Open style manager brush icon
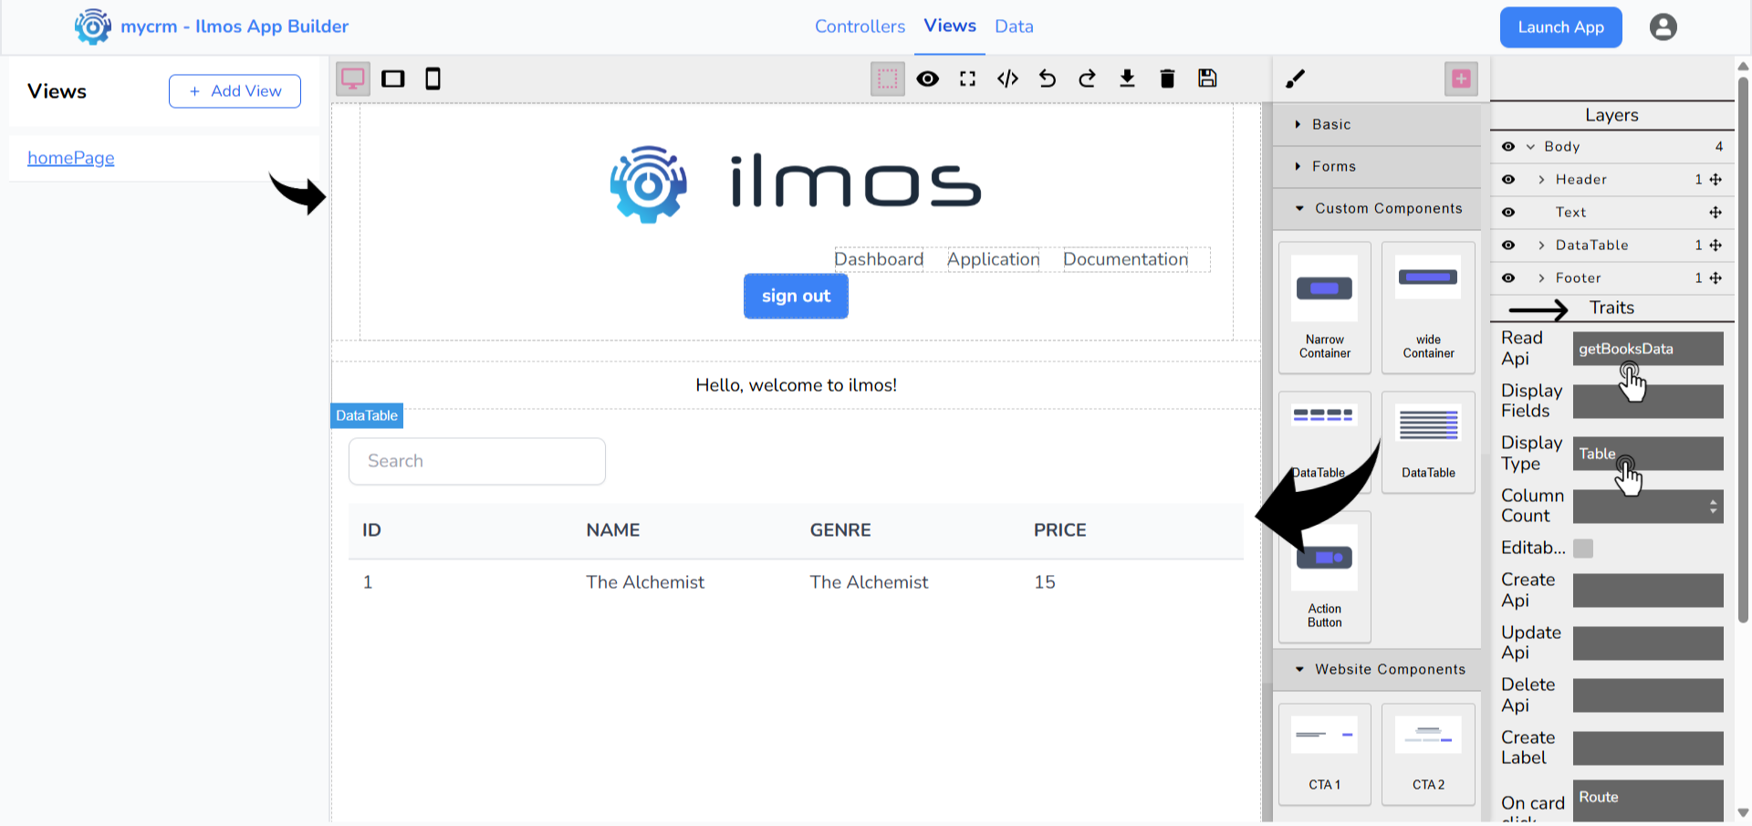Image resolution: width=1752 pixels, height=826 pixels. pos(1296,78)
